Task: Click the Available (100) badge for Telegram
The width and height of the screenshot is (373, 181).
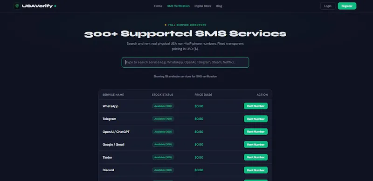Action: (163, 119)
